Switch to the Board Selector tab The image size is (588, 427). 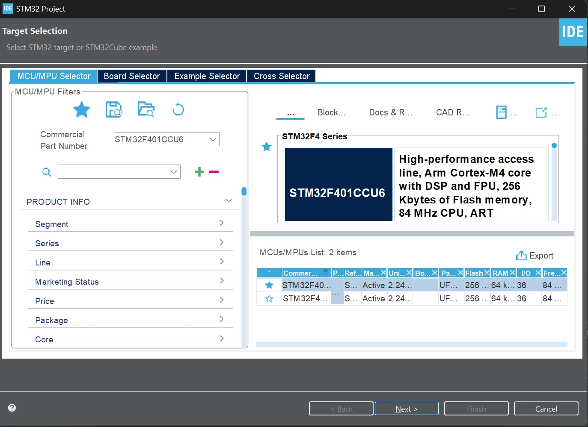click(132, 76)
